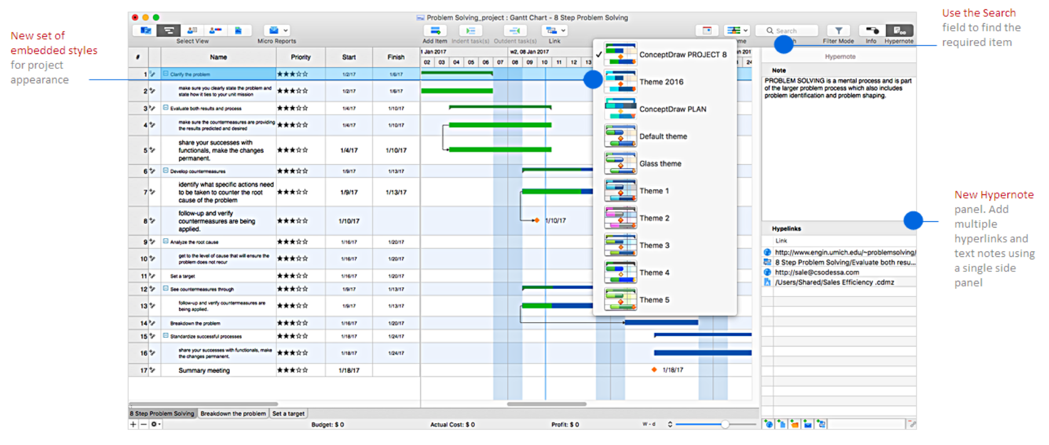1049x445 pixels.
Task: Switch to '8 Step Problem Solving' sheet tab
Action: click(162, 414)
